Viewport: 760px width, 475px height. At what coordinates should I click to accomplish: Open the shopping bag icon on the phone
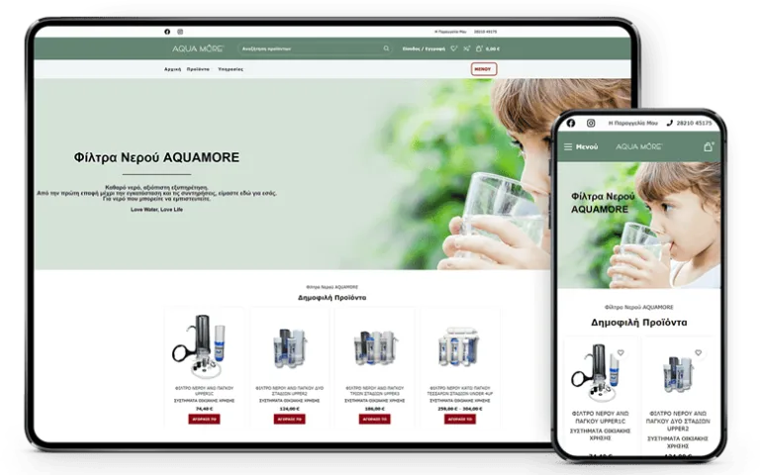pos(708,146)
